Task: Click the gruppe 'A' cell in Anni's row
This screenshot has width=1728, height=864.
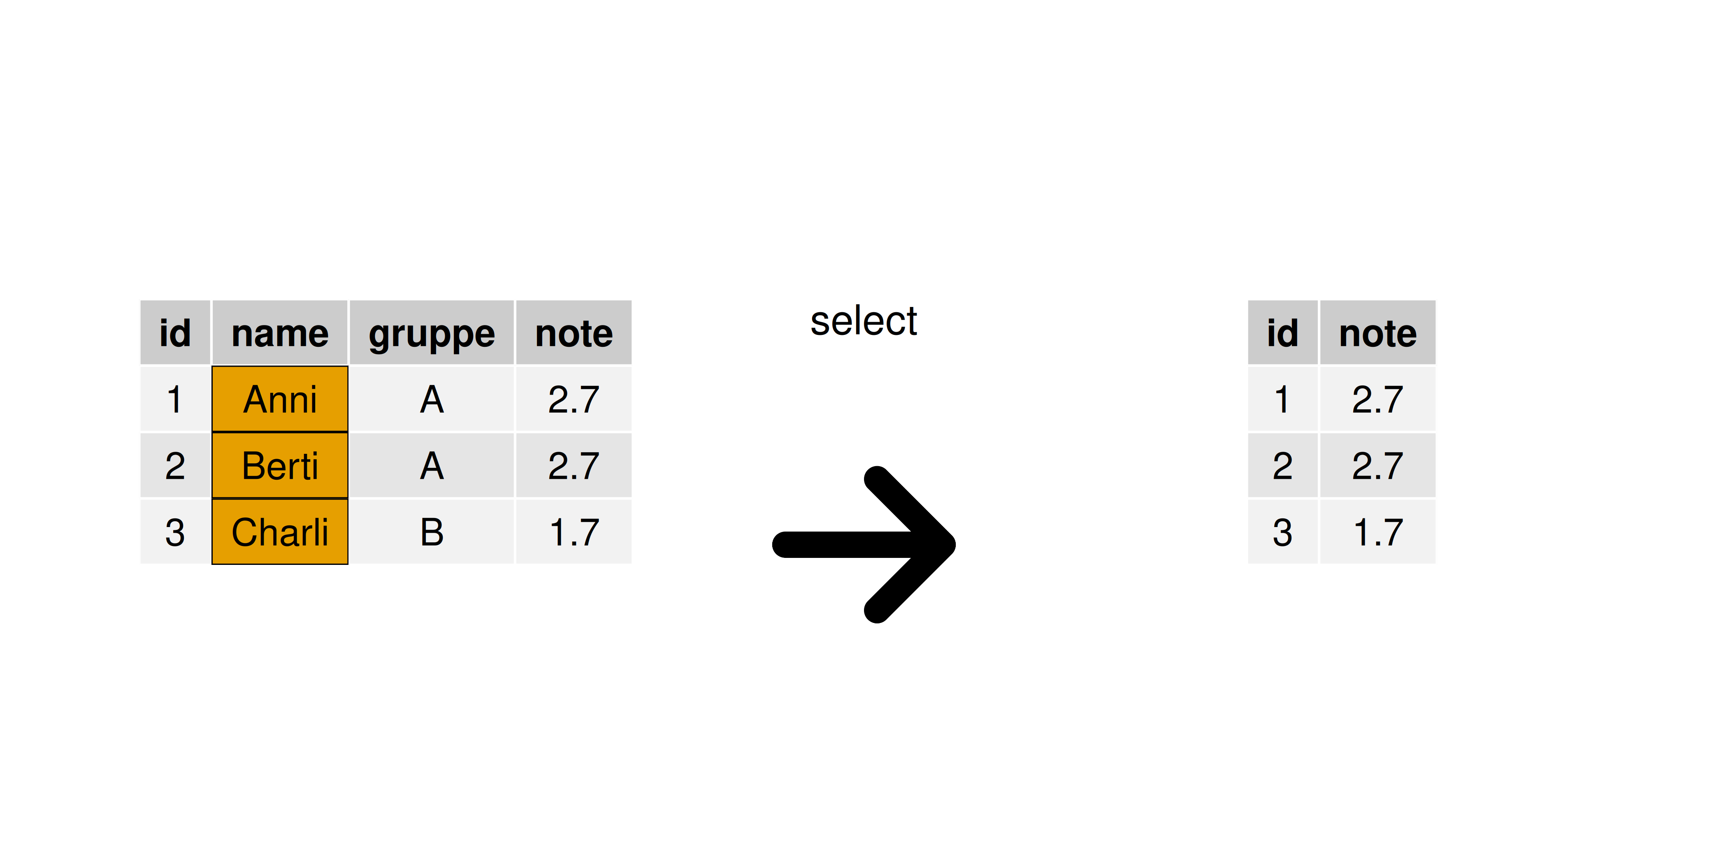Action: 431,399
